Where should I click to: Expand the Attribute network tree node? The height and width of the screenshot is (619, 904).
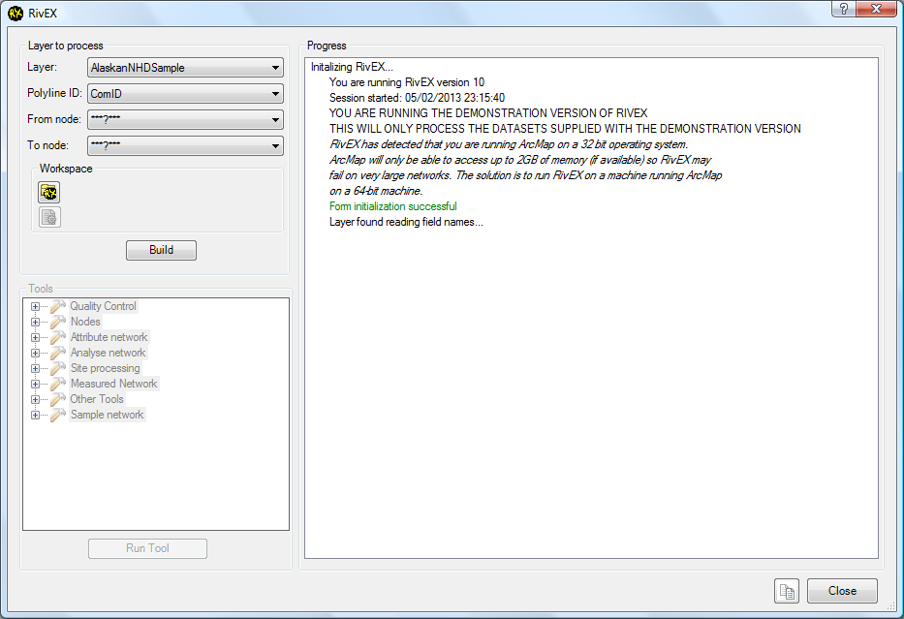click(35, 338)
